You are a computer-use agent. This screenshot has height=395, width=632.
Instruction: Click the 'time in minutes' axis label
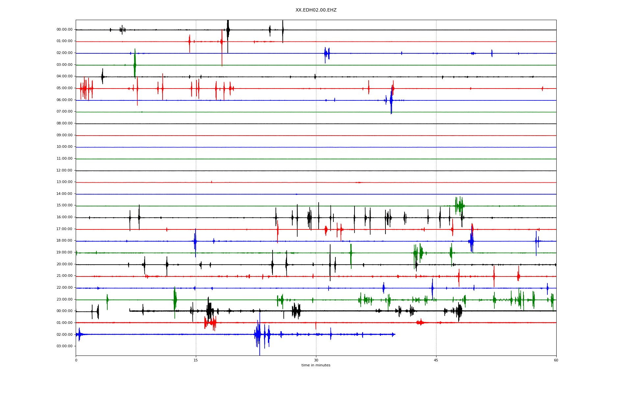pos(316,365)
